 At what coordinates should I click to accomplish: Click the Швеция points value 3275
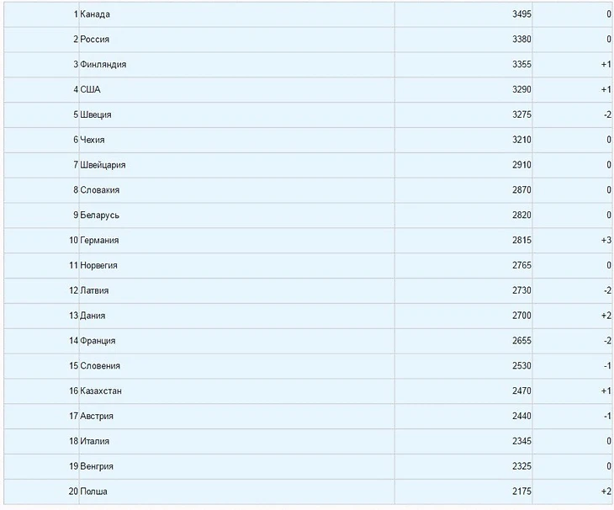(521, 114)
